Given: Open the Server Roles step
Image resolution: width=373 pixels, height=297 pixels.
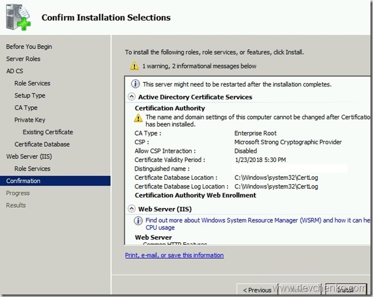Looking at the screenshot, I should [23, 59].
